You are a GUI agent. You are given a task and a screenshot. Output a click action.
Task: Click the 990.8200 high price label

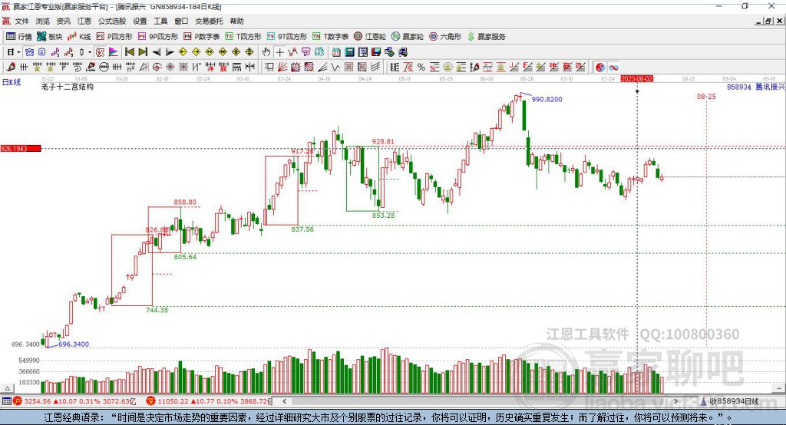(x=547, y=99)
